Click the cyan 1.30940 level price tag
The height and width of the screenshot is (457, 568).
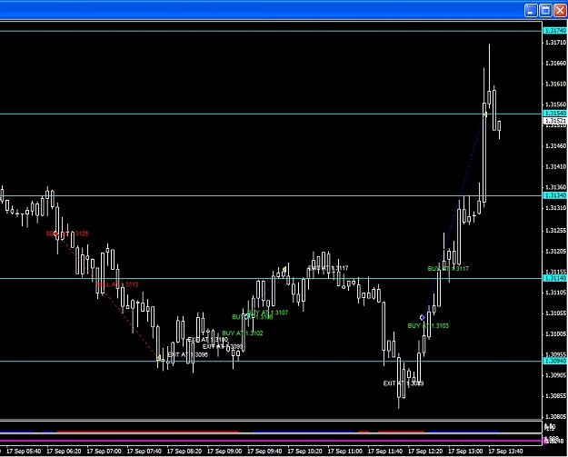pyautogui.click(x=555, y=361)
